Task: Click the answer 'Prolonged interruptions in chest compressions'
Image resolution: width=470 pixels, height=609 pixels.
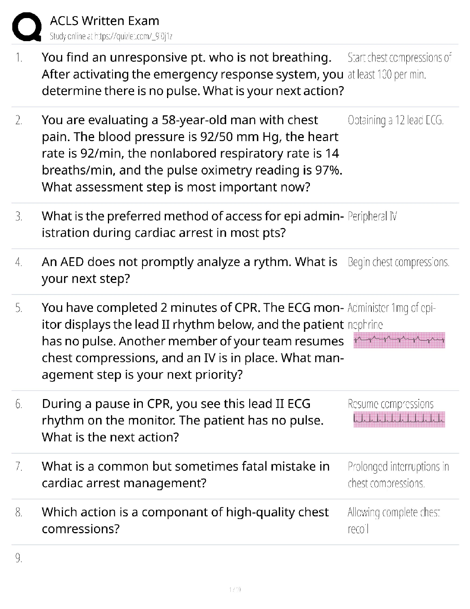Action: point(398,475)
